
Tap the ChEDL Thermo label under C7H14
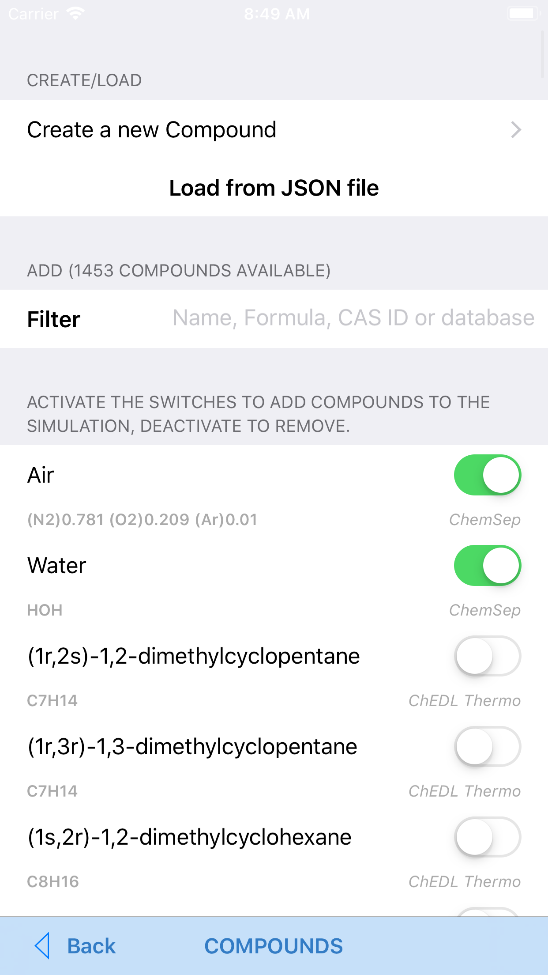464,701
